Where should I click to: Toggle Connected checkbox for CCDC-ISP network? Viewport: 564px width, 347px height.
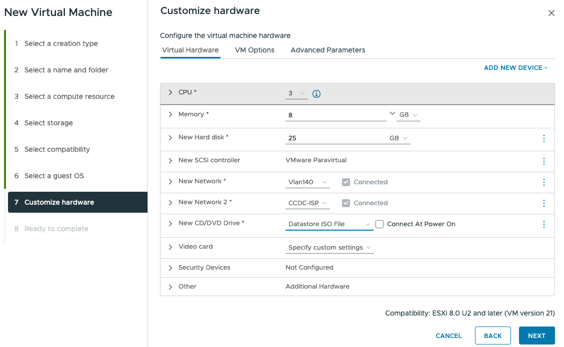(x=346, y=203)
